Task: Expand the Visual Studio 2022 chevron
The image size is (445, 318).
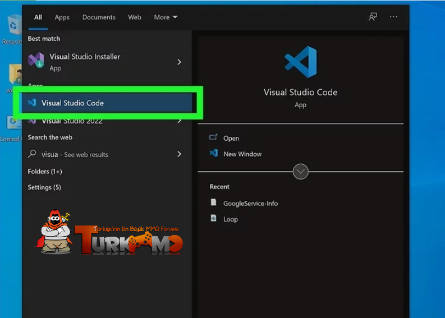Action: 180,121
